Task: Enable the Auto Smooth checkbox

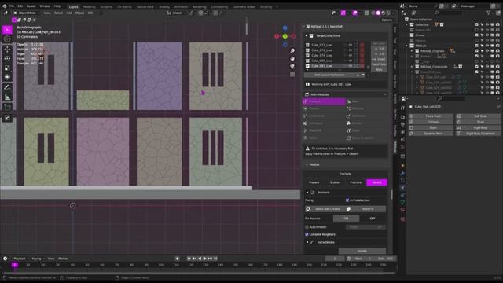Action: (x=307, y=227)
